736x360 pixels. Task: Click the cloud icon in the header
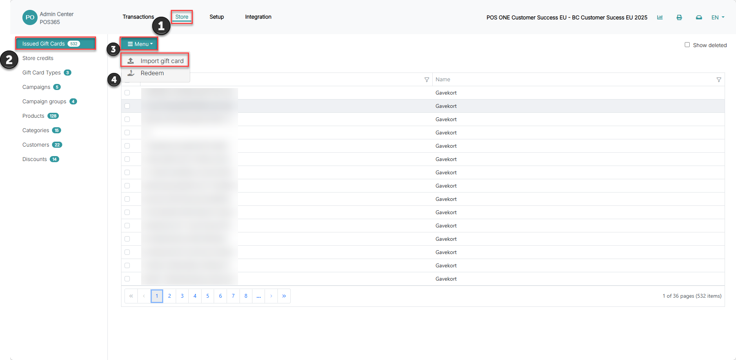(699, 17)
